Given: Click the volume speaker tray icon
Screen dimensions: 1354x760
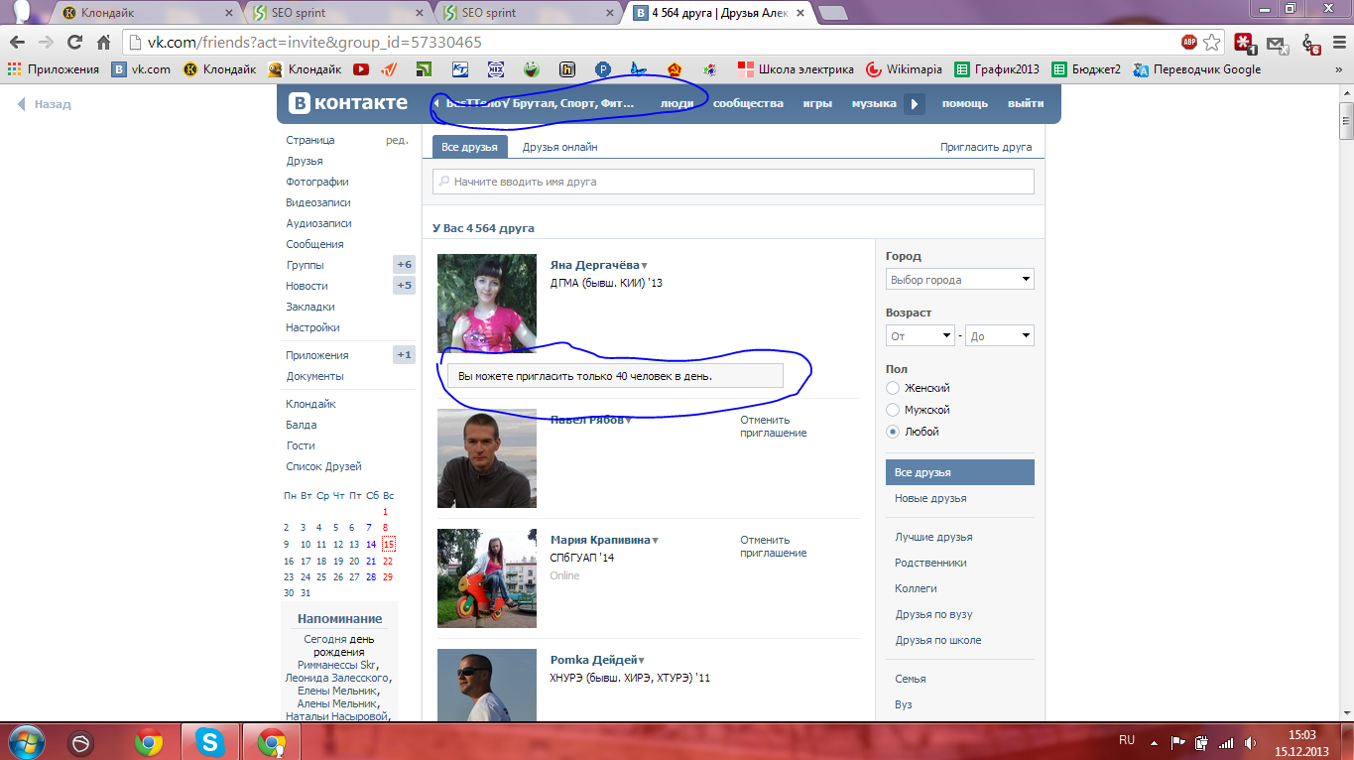Looking at the screenshot, I should pyautogui.click(x=1248, y=742).
